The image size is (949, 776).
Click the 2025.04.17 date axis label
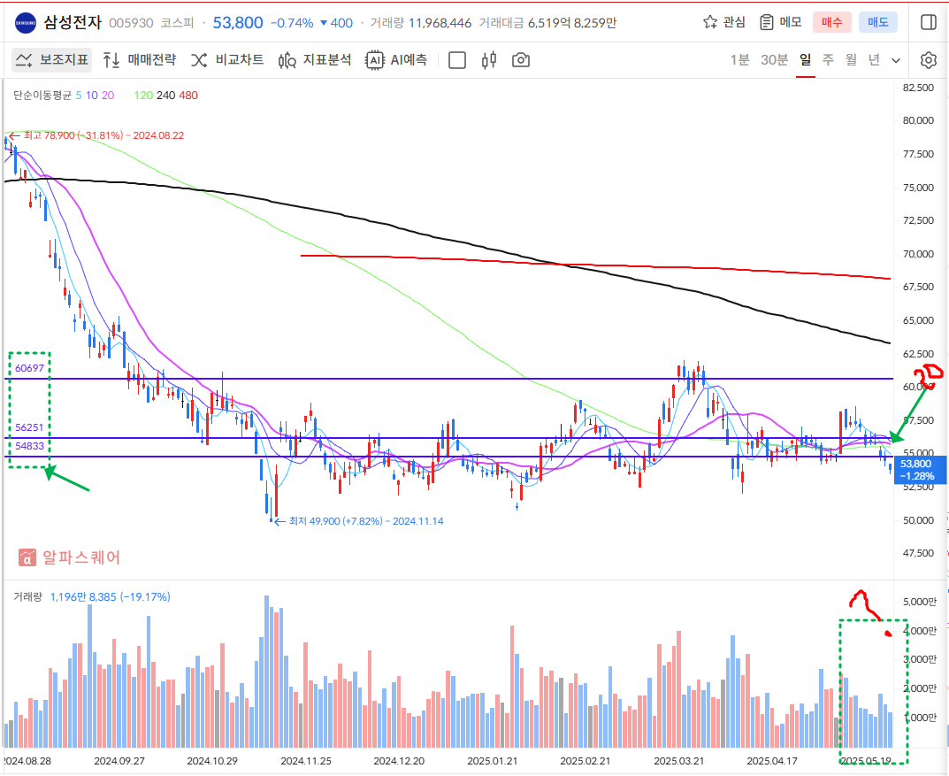pos(772,761)
